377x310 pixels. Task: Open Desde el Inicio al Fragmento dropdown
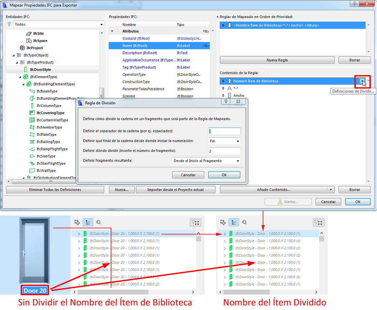coord(206,161)
